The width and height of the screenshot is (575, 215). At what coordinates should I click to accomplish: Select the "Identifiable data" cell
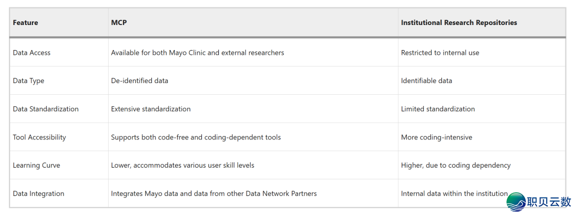point(426,81)
